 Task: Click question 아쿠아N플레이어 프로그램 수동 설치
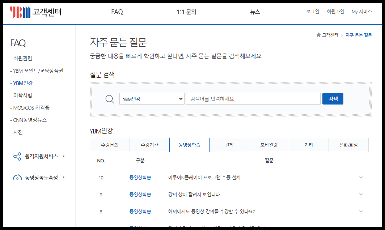point(204,178)
